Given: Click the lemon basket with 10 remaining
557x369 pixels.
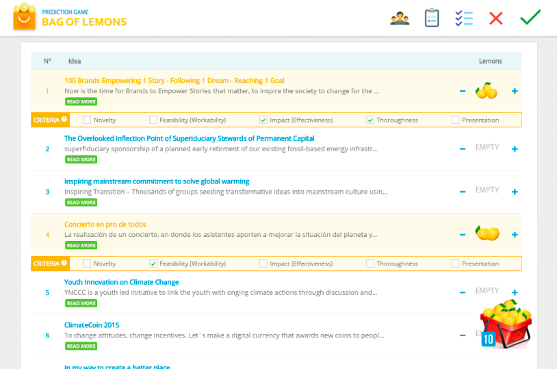Looking at the screenshot, I should coord(506,324).
